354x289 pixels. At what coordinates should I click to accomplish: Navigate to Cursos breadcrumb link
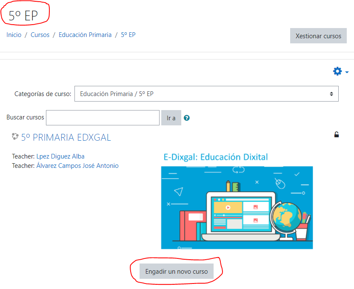[40, 35]
